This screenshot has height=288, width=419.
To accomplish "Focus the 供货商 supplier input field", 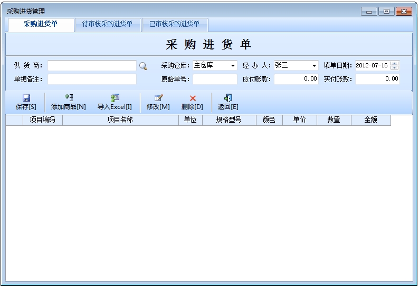I will point(92,66).
